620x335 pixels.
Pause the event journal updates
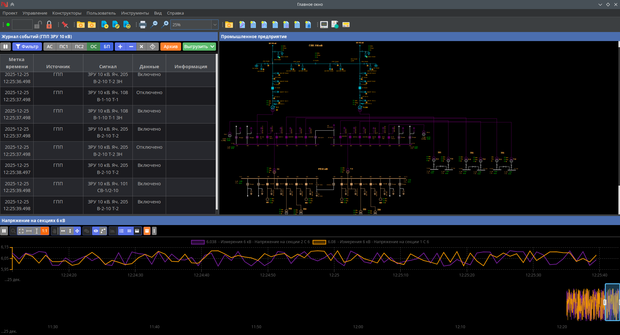click(x=5, y=47)
